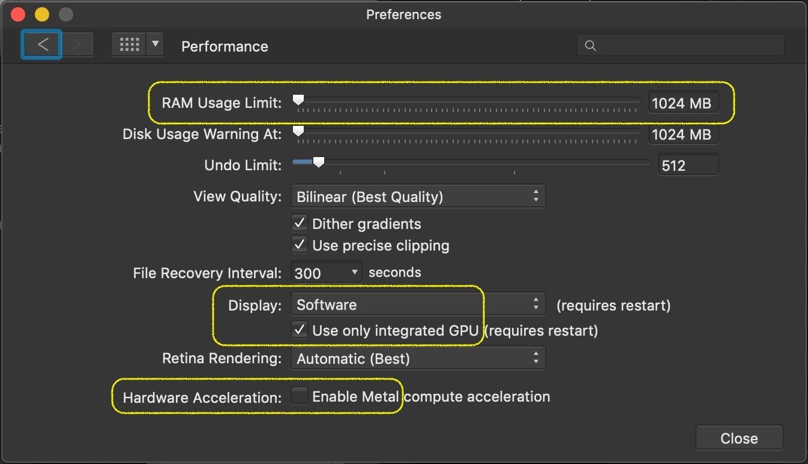Viewport: 808px width, 464px height.
Task: Click the Close button
Action: pos(739,438)
